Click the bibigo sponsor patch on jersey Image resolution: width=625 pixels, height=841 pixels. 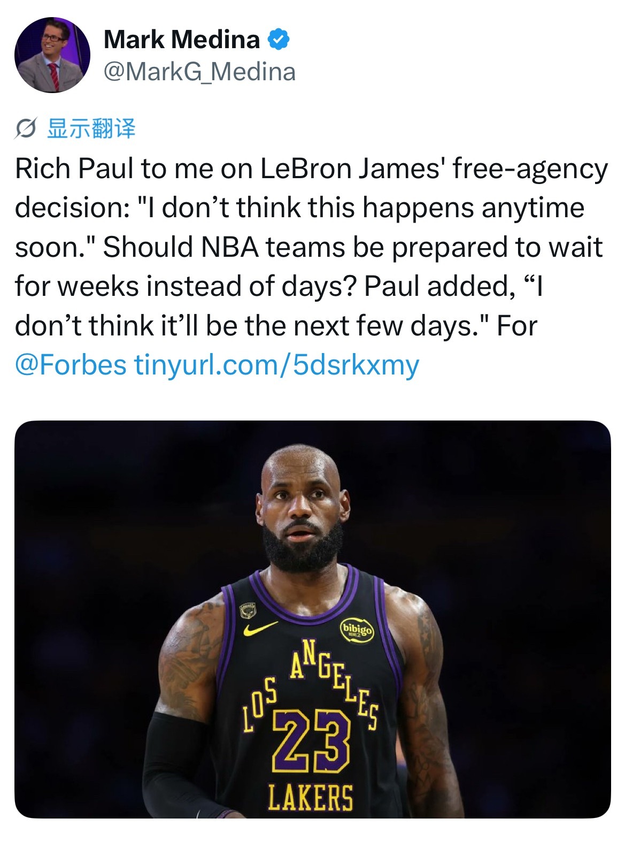357,630
